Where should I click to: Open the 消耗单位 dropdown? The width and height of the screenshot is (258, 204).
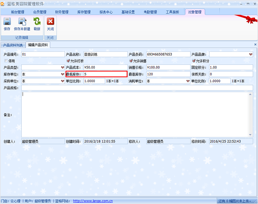(x=187, y=81)
